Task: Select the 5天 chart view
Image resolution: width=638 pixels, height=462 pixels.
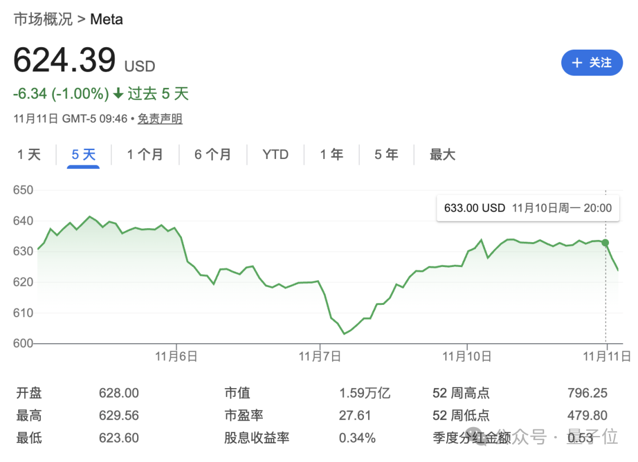Action: [x=83, y=154]
